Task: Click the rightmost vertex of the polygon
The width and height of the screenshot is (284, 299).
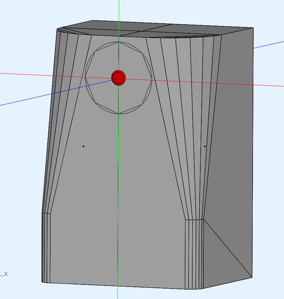Action: click(x=151, y=79)
